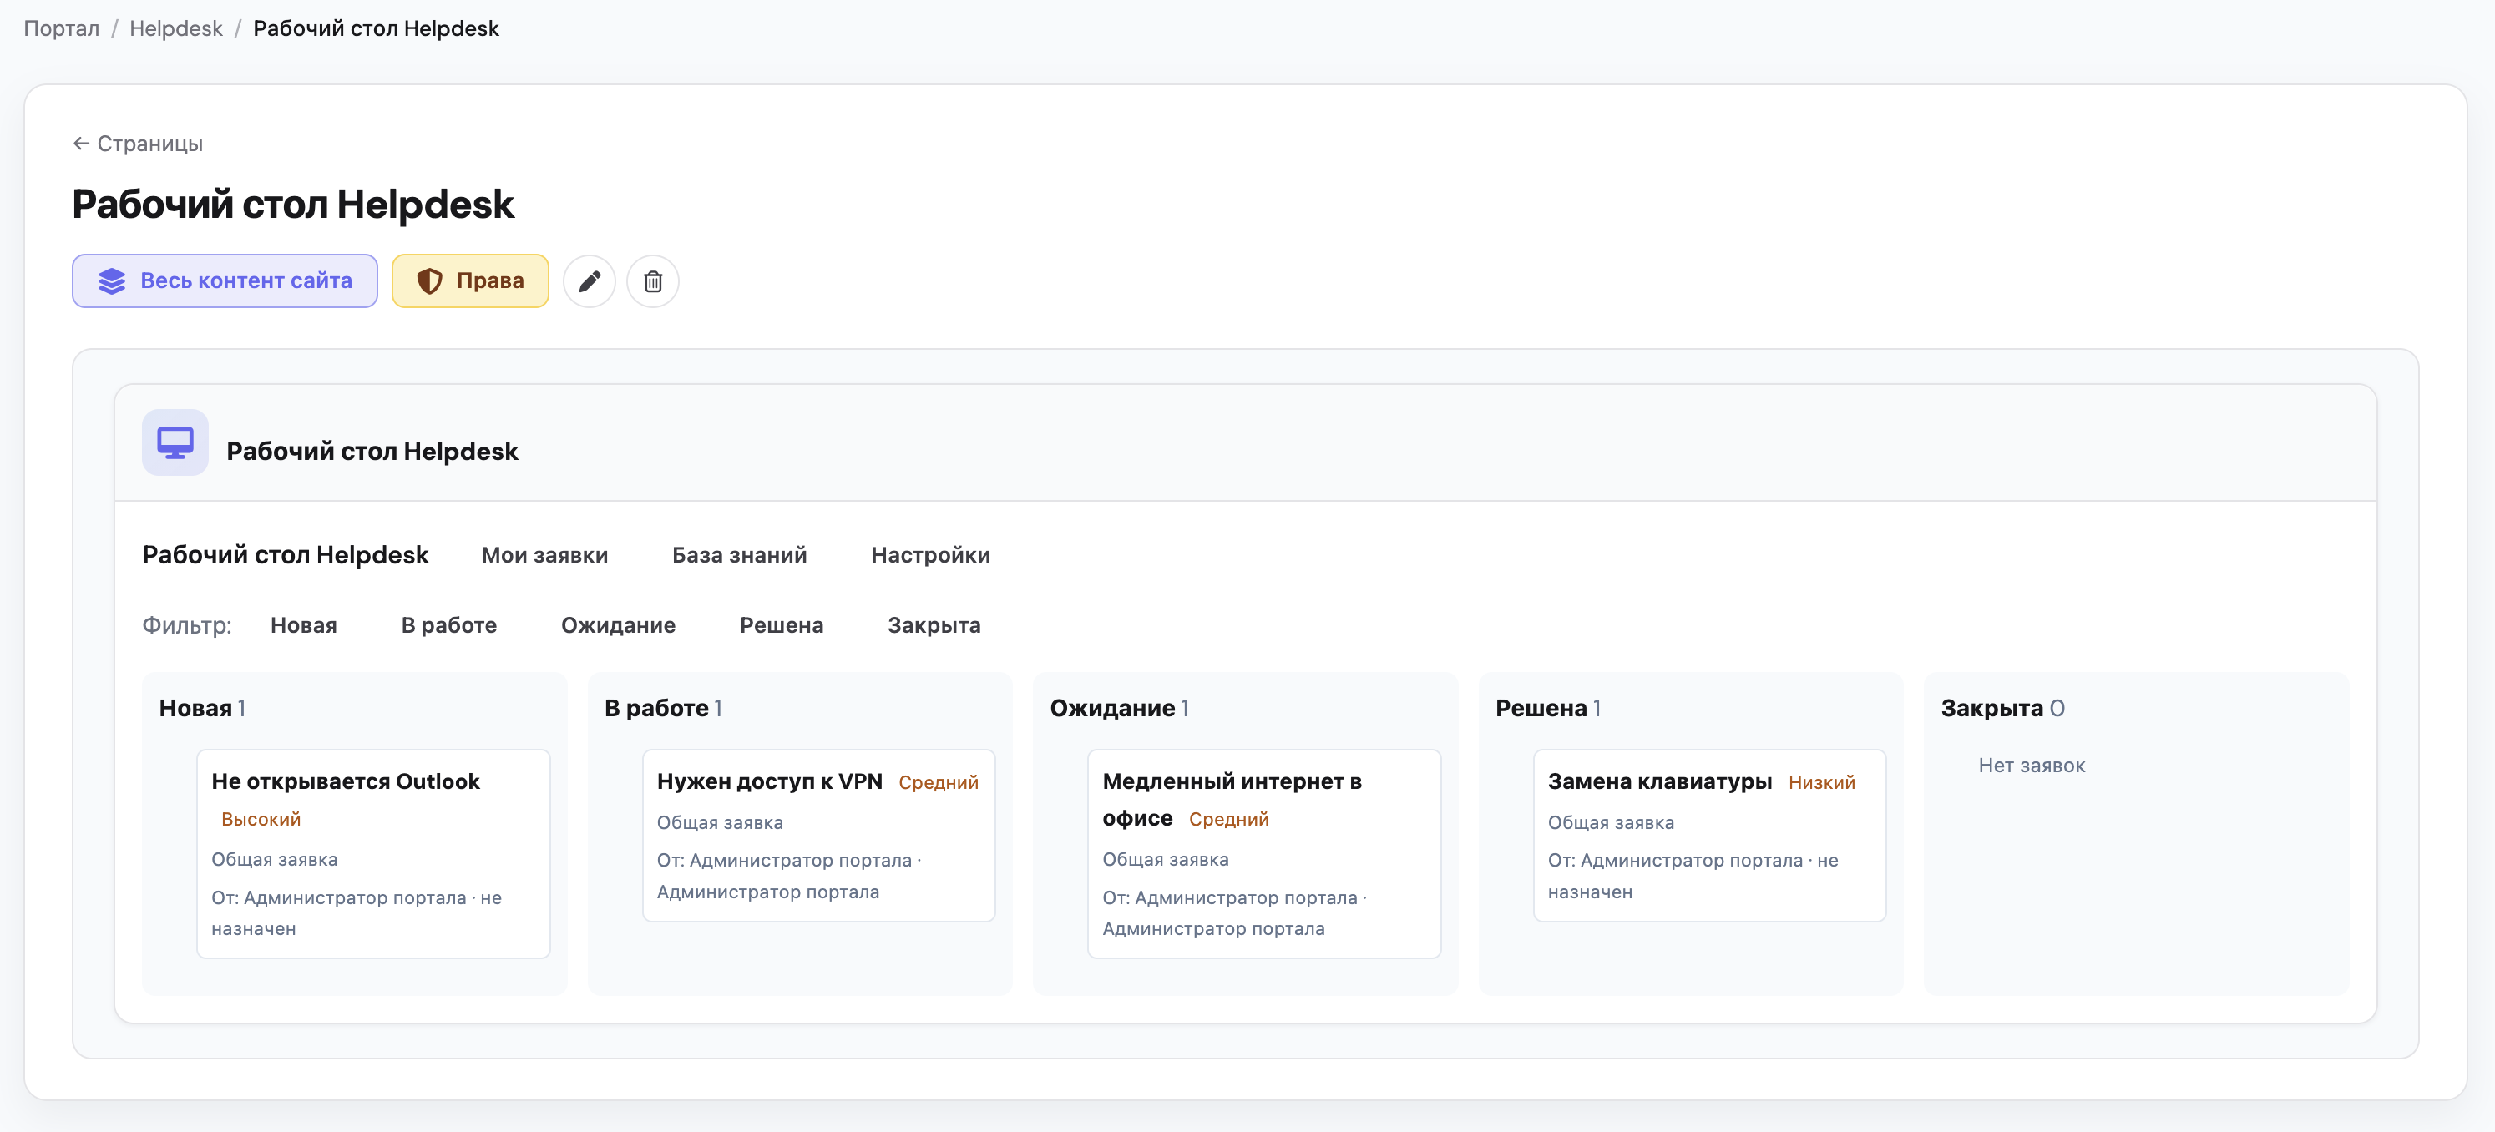
Task: Open the Портал breadcrumb link
Action: point(61,28)
